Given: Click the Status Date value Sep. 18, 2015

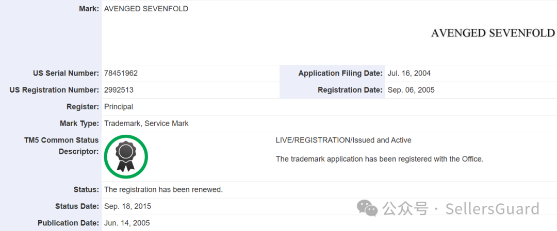Looking at the screenshot, I should pyautogui.click(x=127, y=206).
